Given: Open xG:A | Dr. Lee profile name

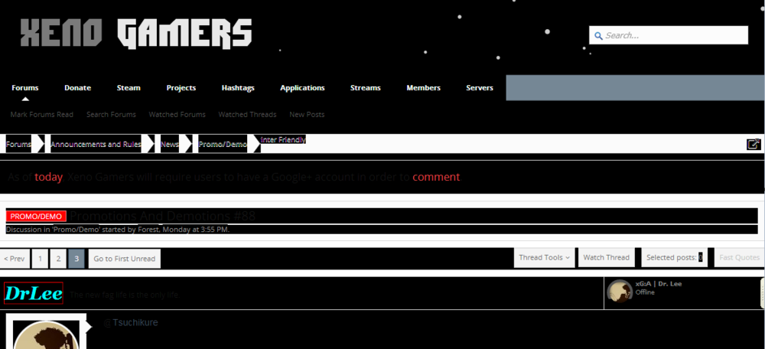Looking at the screenshot, I should tap(659, 284).
